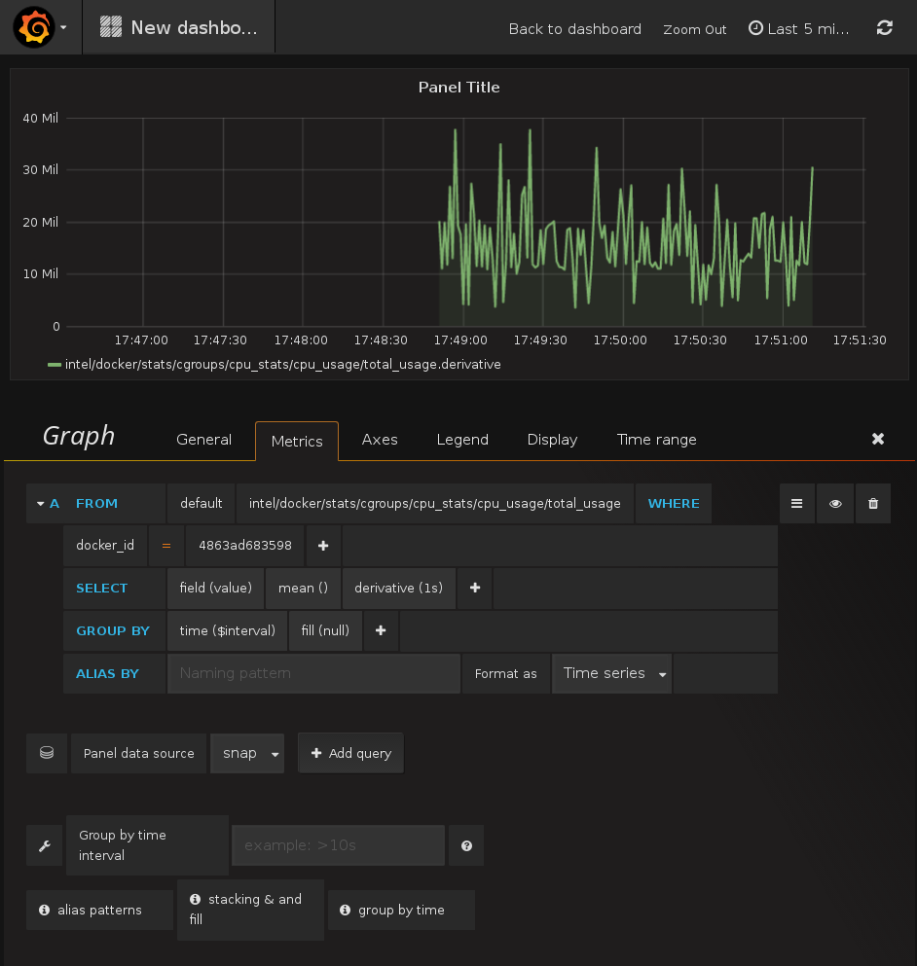Click the plus icon after the docker_id tag filter

point(323,546)
